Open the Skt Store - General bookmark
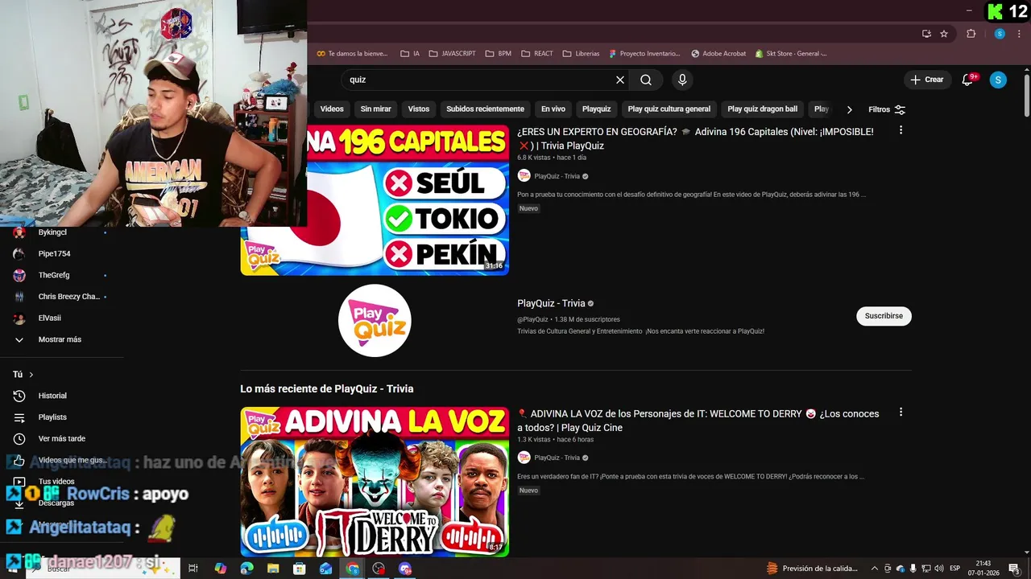 coord(791,54)
